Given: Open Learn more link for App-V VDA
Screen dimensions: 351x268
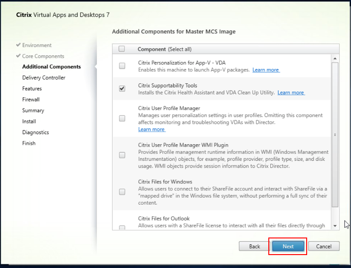Looking at the screenshot, I should click(x=266, y=70).
